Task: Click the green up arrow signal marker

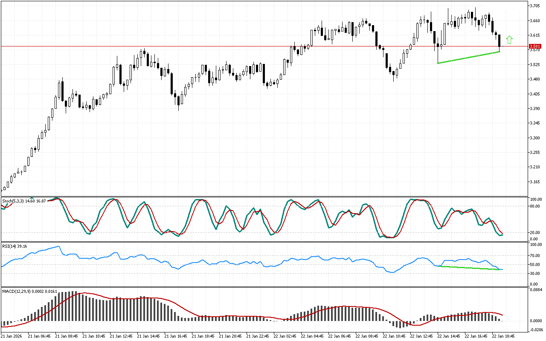Action: pos(509,40)
